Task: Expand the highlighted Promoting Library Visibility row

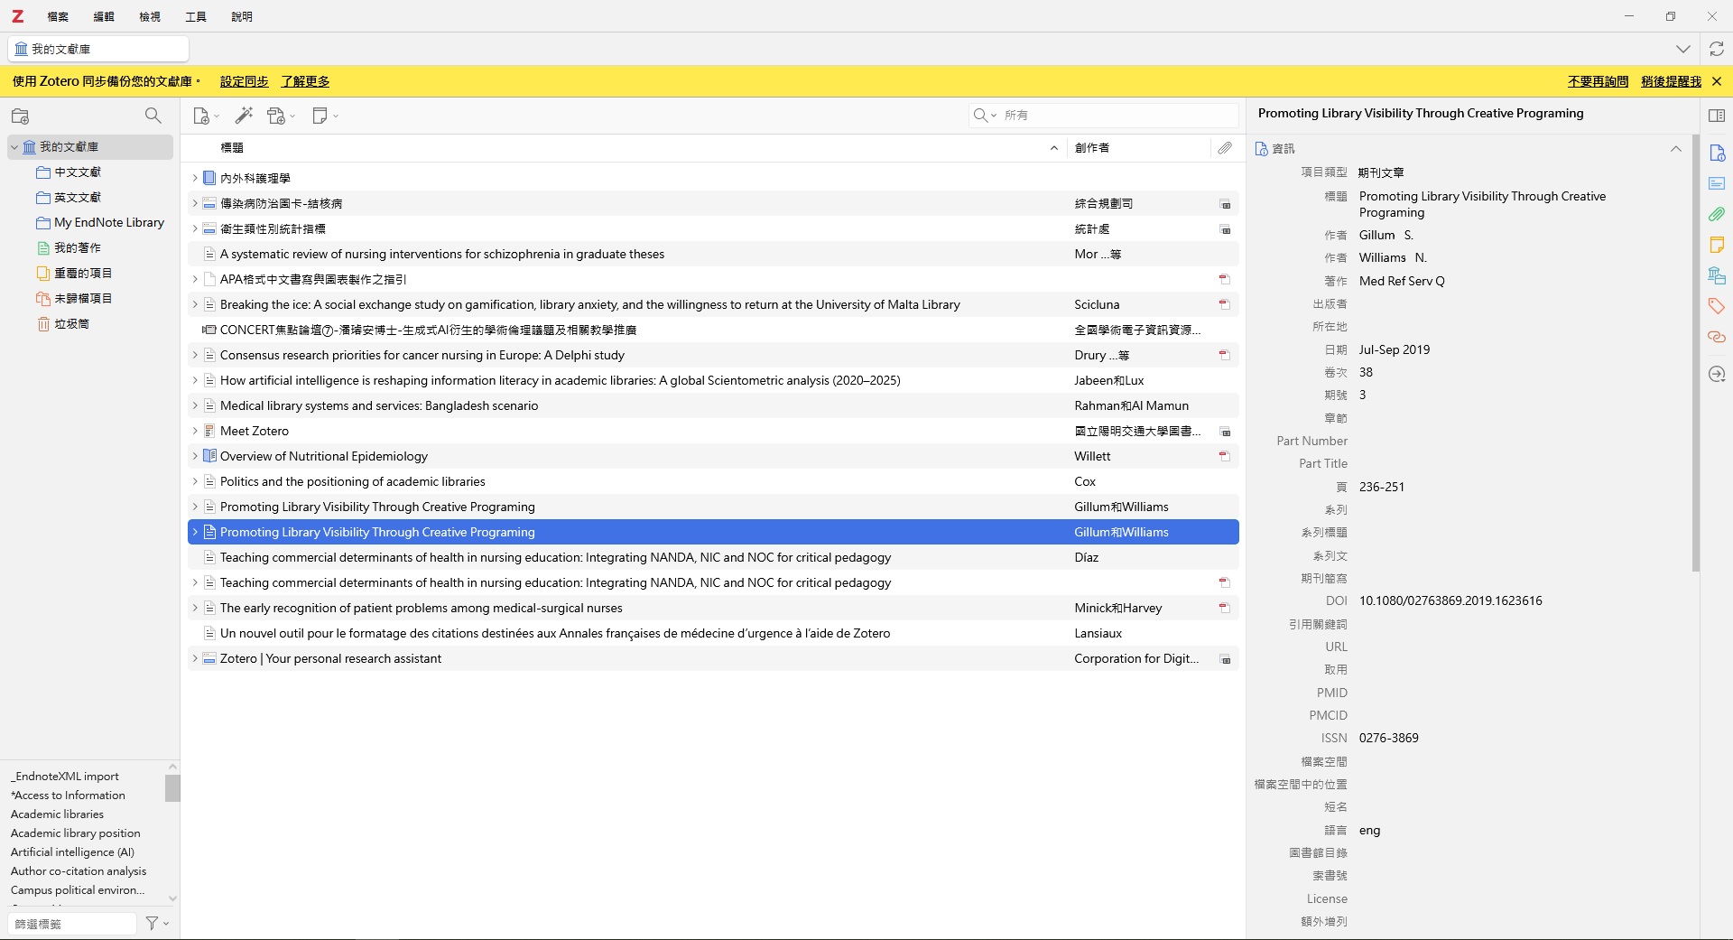Action: coord(194,532)
